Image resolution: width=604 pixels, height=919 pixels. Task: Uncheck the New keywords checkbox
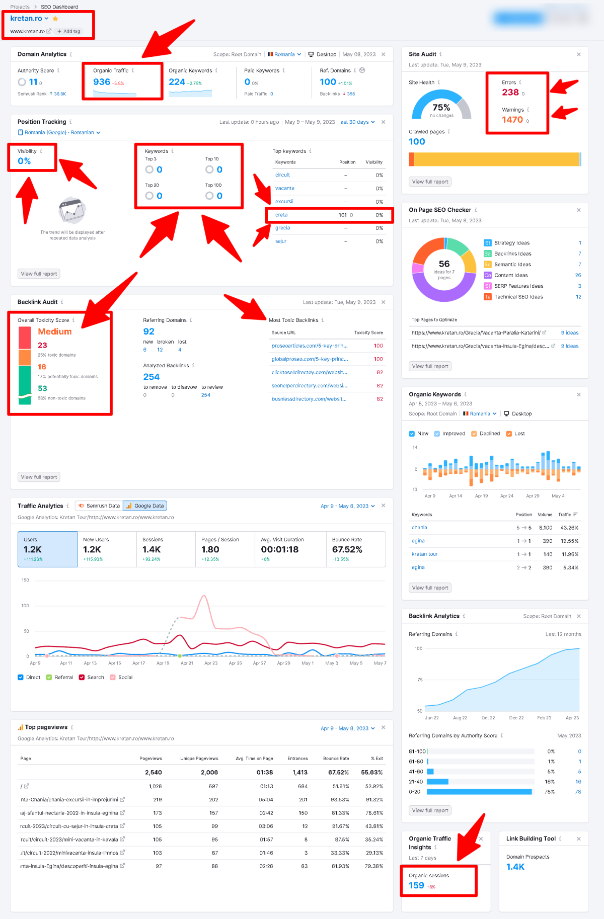point(412,434)
